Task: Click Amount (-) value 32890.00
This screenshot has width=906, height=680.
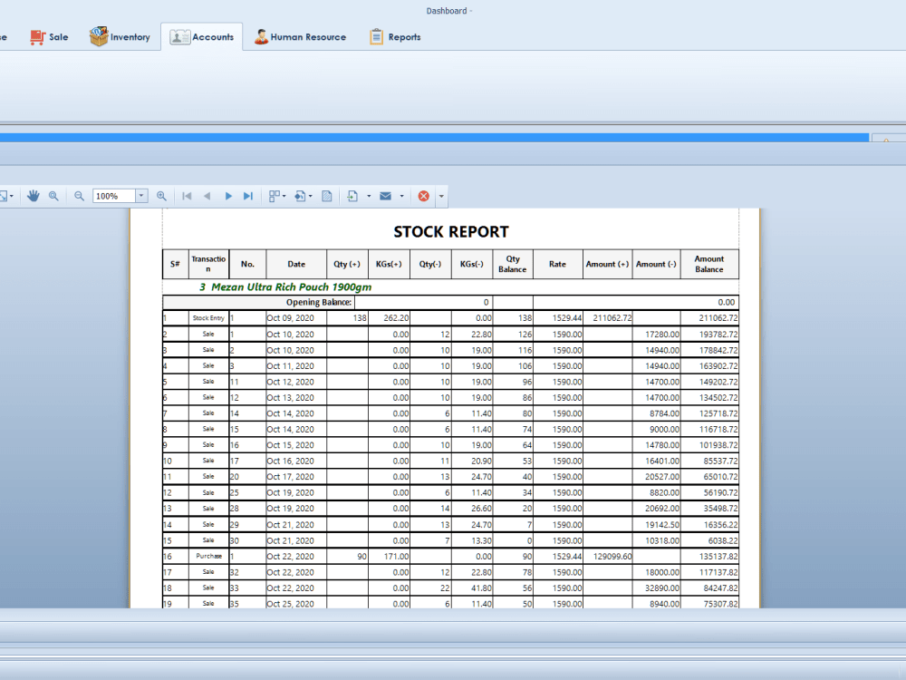Action: point(662,588)
